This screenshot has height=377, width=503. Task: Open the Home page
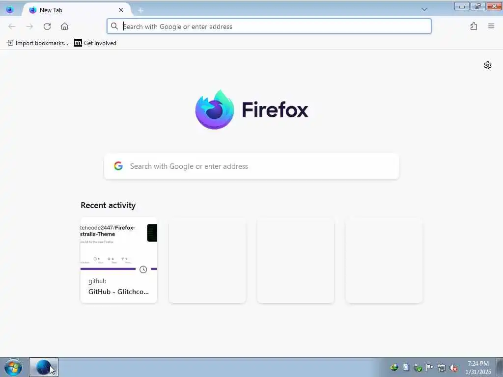[64, 27]
